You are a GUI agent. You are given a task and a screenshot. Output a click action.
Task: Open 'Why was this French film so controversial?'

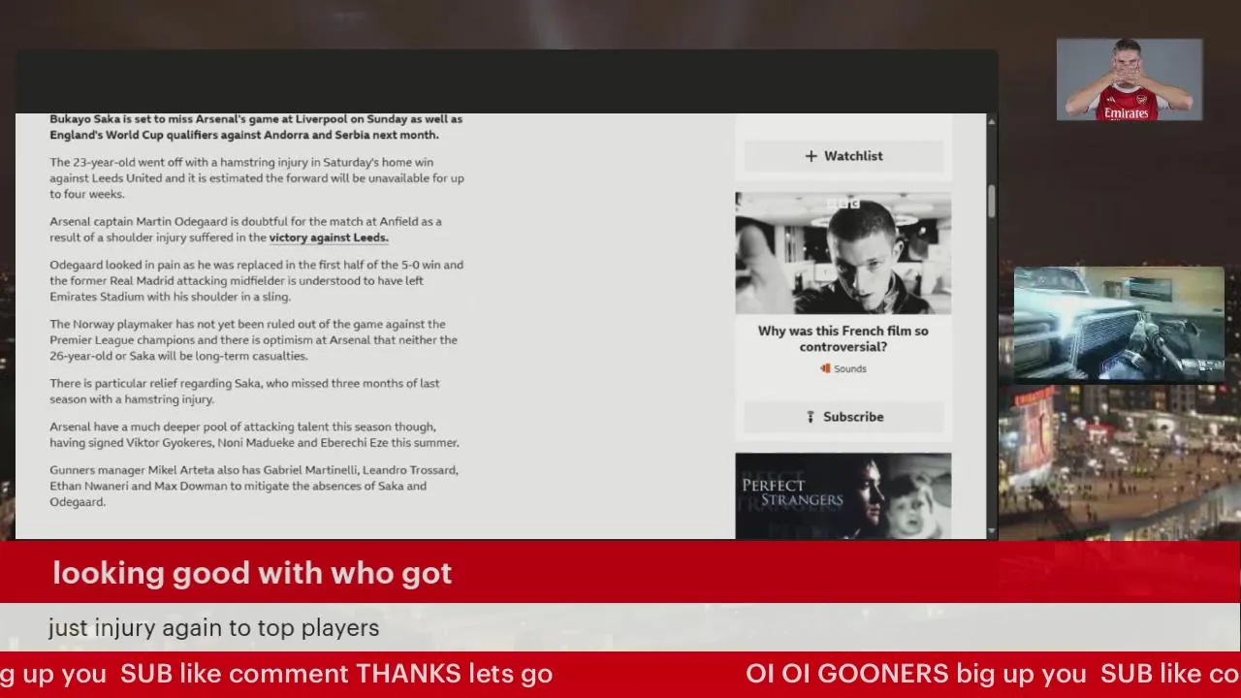[x=843, y=338]
